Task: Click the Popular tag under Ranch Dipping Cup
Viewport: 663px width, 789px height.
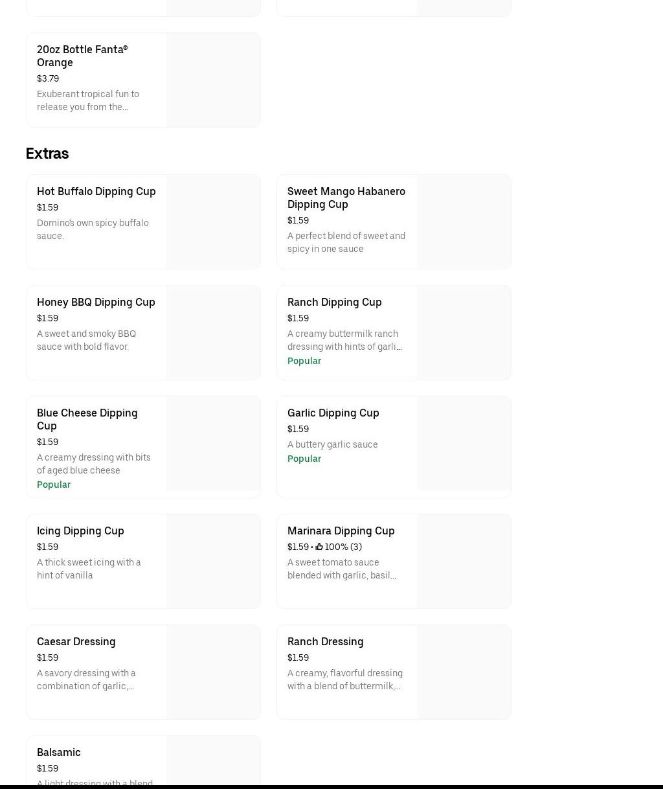Action: [x=304, y=361]
